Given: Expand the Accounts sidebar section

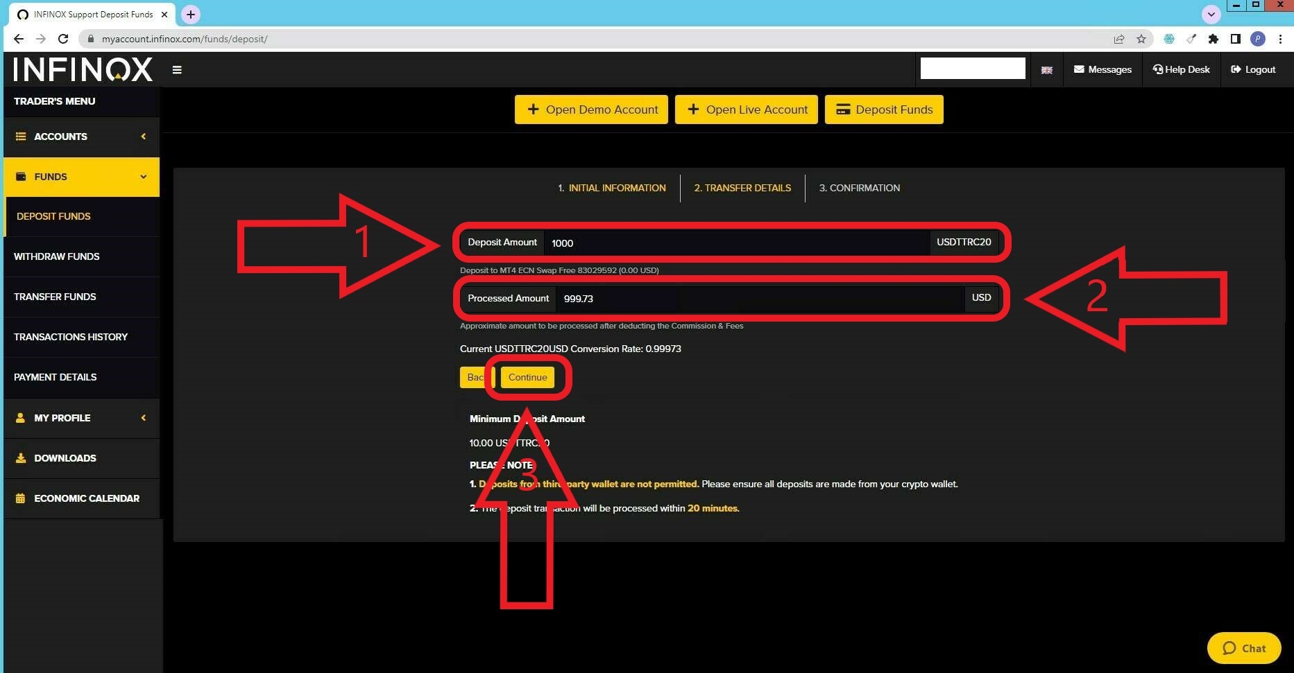Looking at the screenshot, I should pyautogui.click(x=81, y=137).
